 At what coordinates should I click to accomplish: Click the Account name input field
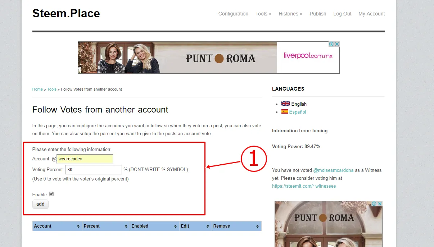tap(85, 159)
